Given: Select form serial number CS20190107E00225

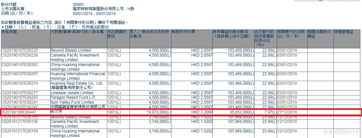Looking at the screenshot, I should 20,50.
